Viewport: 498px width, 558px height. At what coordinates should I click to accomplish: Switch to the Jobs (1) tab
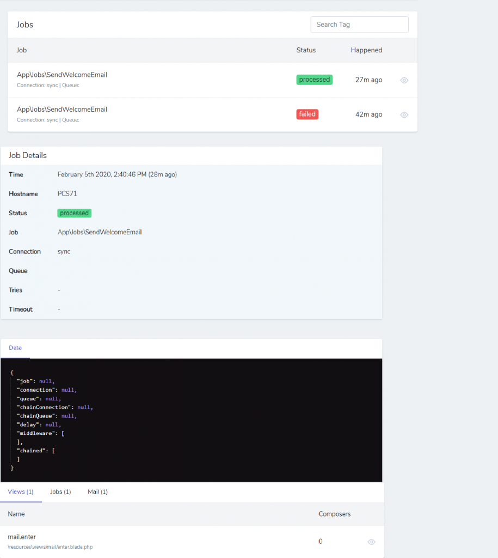(60, 492)
